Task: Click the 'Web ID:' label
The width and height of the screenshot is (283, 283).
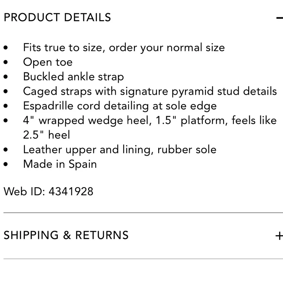Action: (24, 192)
